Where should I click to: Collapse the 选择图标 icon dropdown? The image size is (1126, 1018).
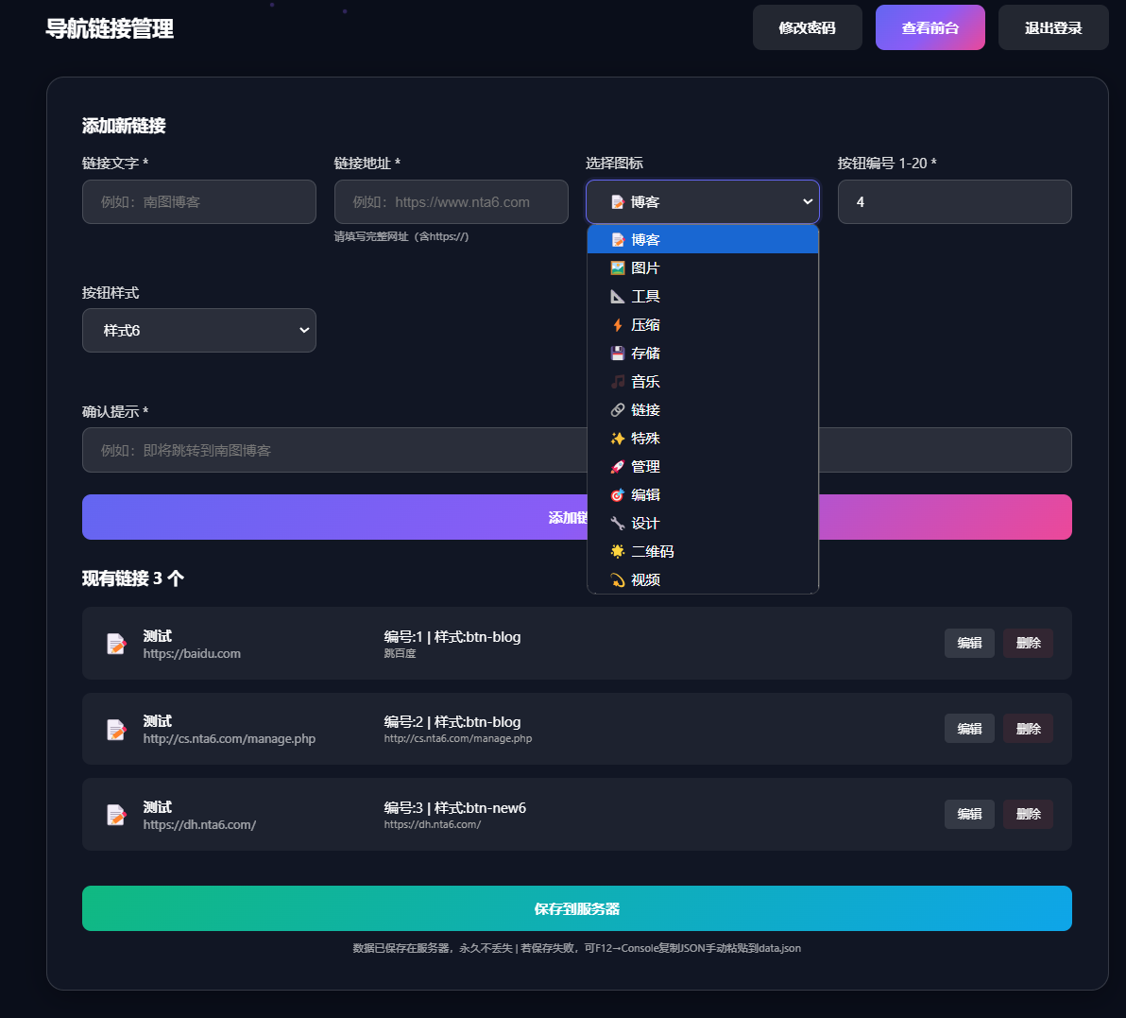[x=702, y=202]
